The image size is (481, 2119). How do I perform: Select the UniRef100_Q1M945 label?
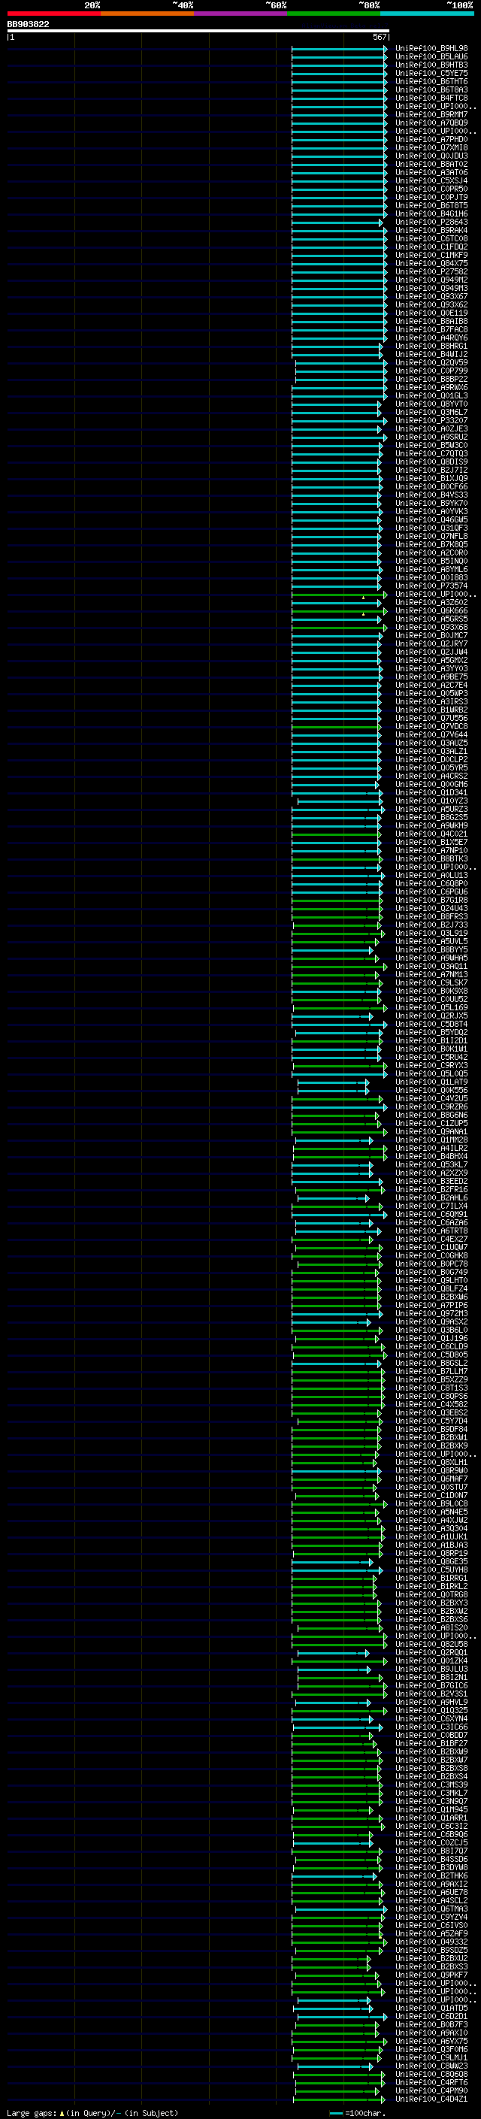431,1810
